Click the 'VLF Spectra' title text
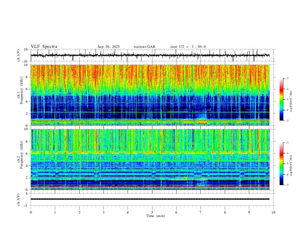Viewport: 308px width, 238px height. [44, 47]
